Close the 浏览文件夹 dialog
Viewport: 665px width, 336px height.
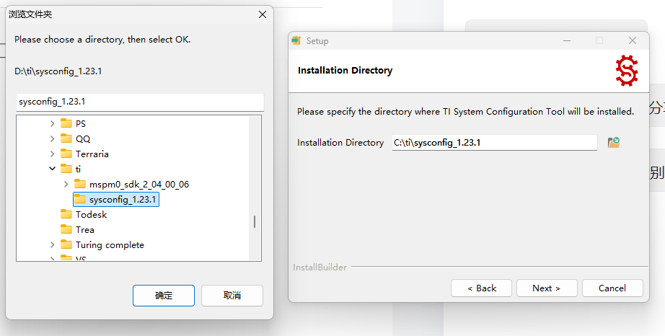tap(263, 14)
